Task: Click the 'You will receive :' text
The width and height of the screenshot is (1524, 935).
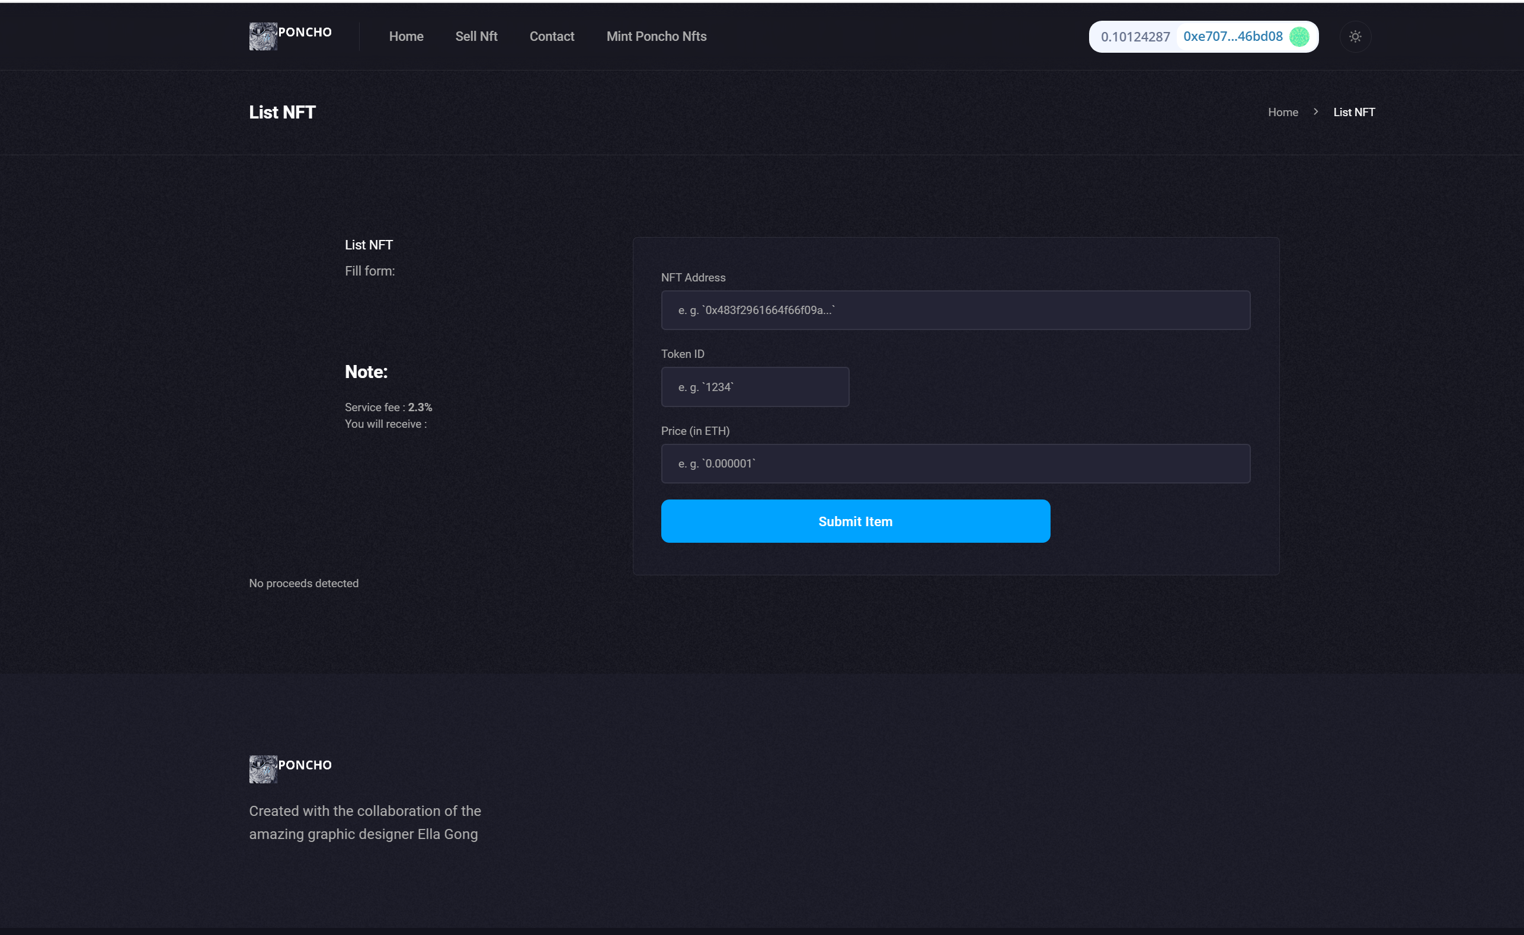Action: pyautogui.click(x=385, y=424)
